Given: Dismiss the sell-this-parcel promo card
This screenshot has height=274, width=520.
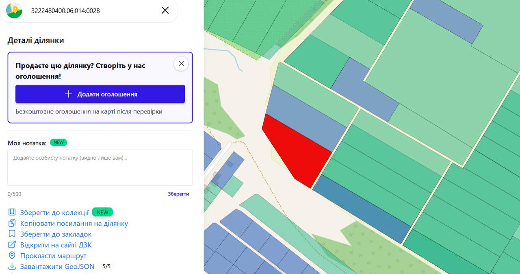Looking at the screenshot, I should coord(181,63).
